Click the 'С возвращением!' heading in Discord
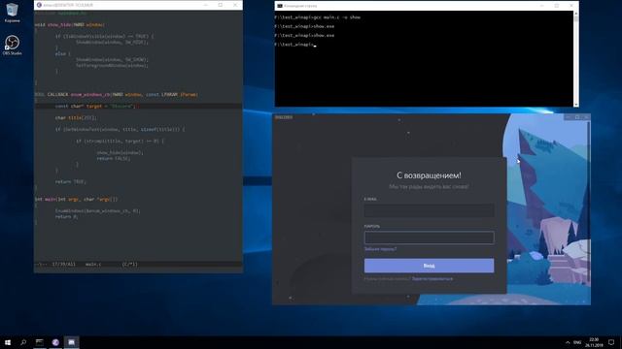This screenshot has height=349, width=622. click(x=429, y=175)
